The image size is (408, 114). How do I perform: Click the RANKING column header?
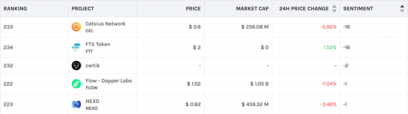click(15, 9)
